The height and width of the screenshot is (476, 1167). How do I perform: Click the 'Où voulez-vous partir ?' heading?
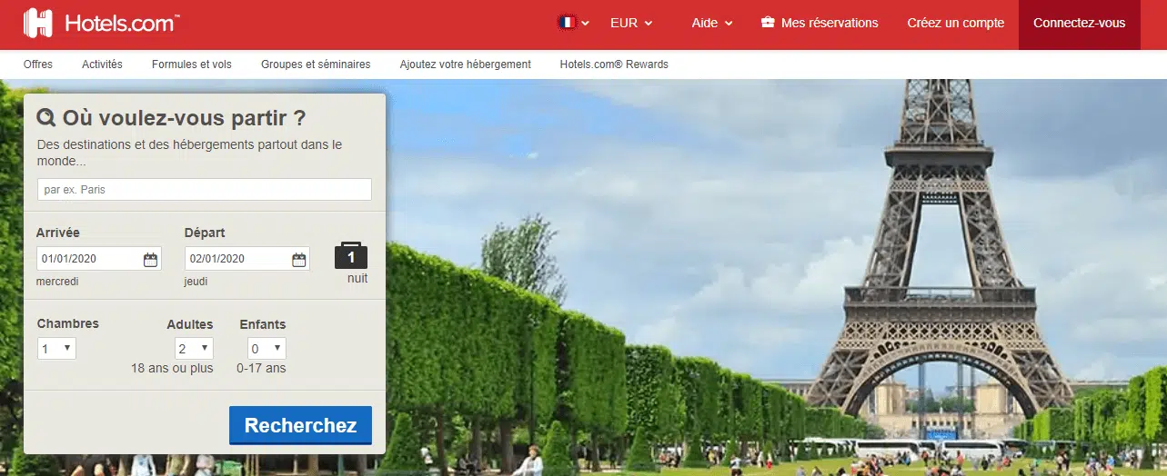pos(184,118)
